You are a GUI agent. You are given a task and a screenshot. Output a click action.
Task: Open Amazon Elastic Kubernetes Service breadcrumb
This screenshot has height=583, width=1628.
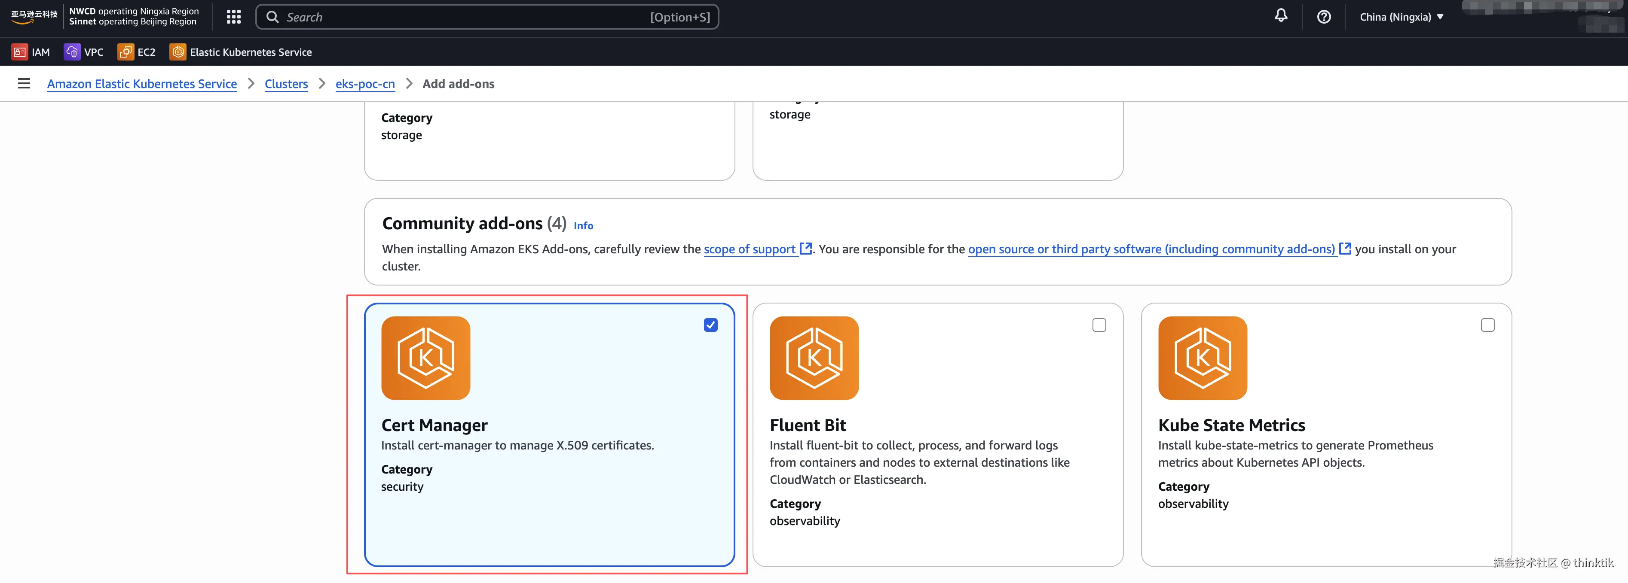coord(141,84)
